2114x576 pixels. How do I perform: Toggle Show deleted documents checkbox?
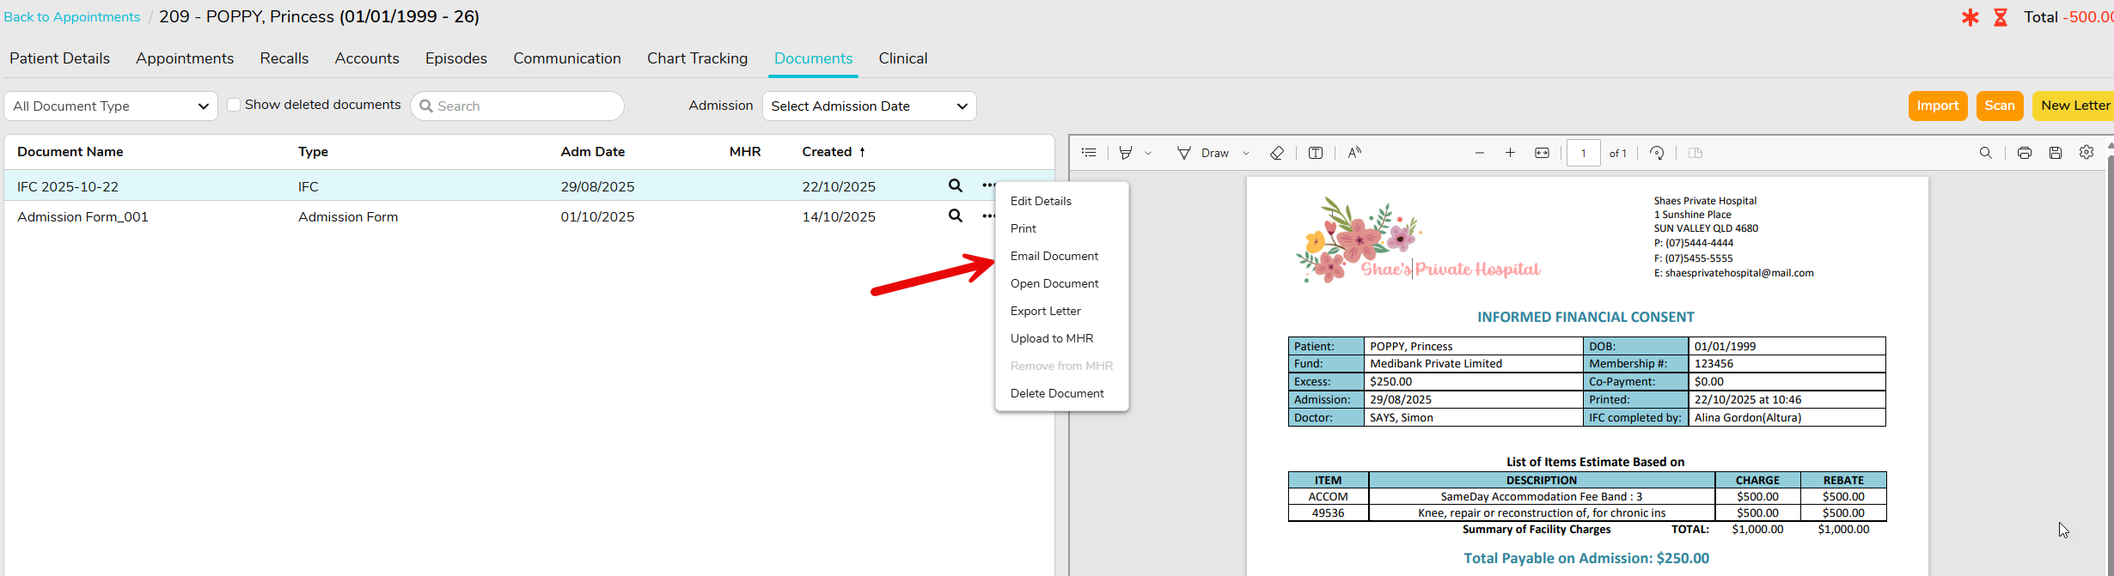click(234, 105)
